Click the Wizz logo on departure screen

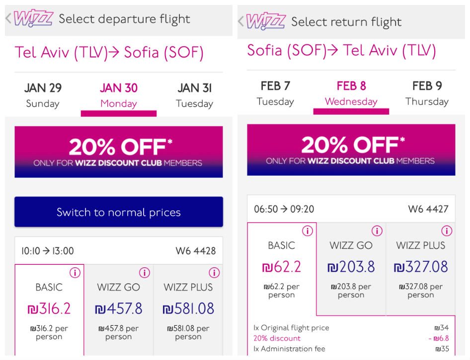[x=34, y=18]
